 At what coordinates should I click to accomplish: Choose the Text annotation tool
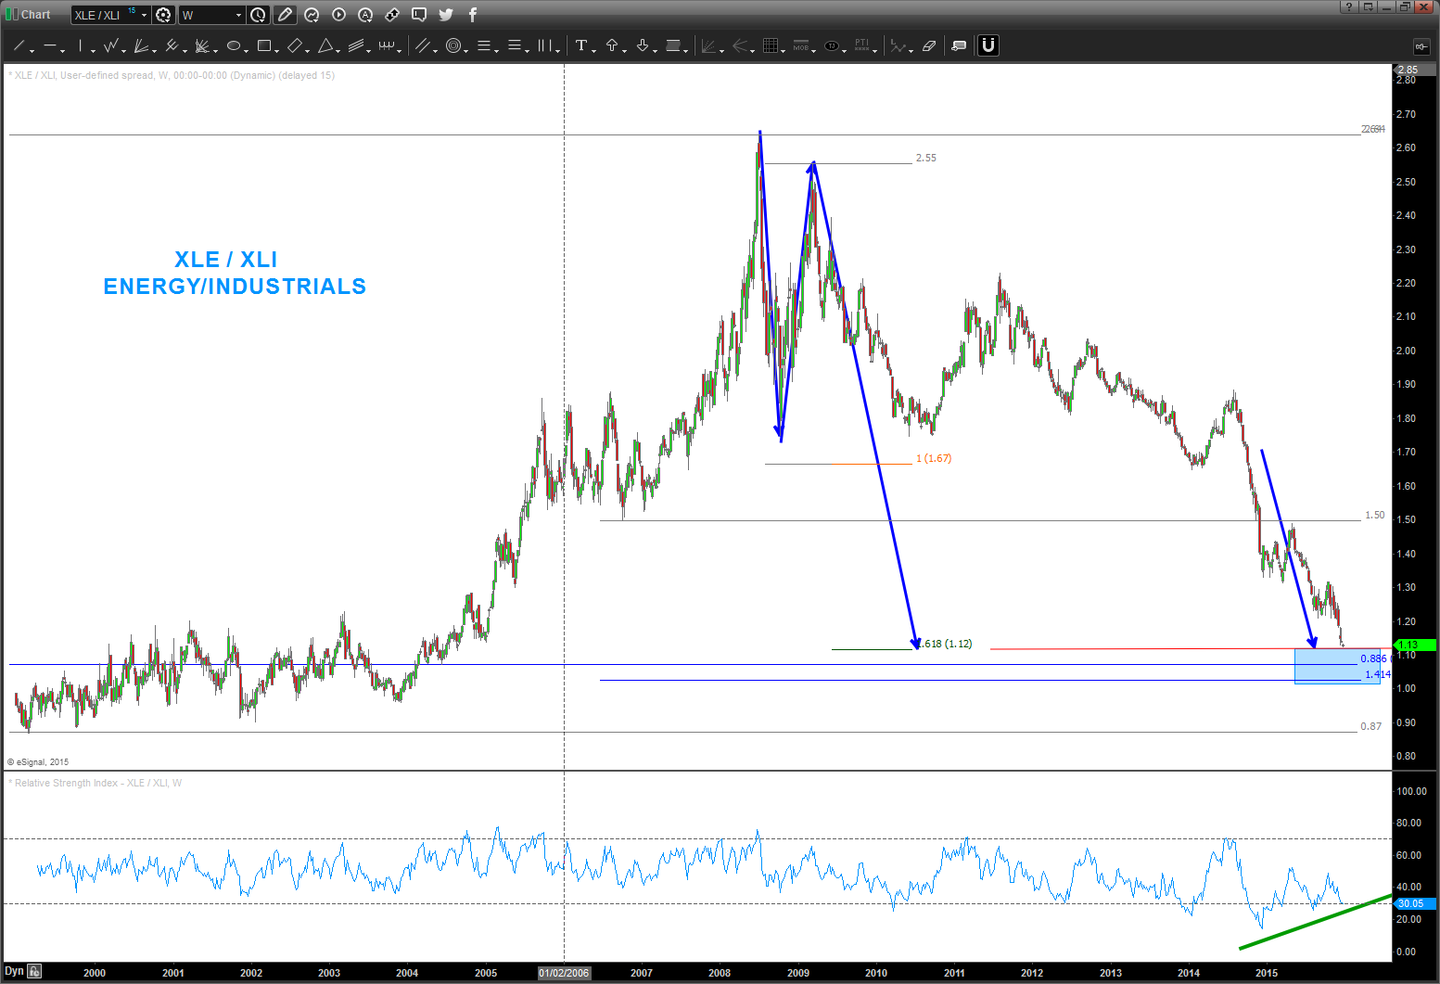581,45
